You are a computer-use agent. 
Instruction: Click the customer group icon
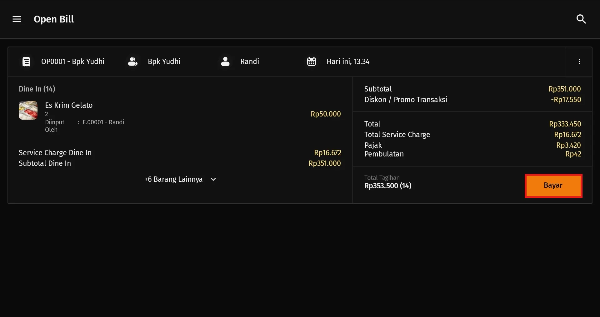click(x=132, y=62)
